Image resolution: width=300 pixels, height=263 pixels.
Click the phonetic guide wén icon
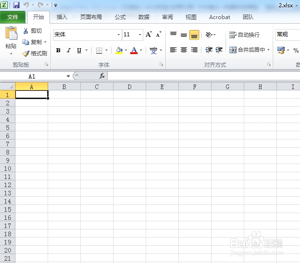pos(153,50)
